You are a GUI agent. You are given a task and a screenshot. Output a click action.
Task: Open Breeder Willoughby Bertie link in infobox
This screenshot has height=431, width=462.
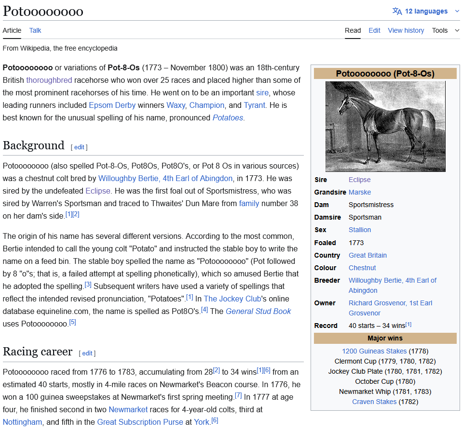[x=392, y=286]
